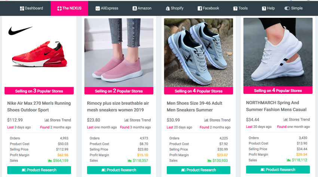Viewport: 318px width, 177px height.
Task: Click Stores Trend chart icon for Rimocy sneakers
Action: tap(126, 120)
